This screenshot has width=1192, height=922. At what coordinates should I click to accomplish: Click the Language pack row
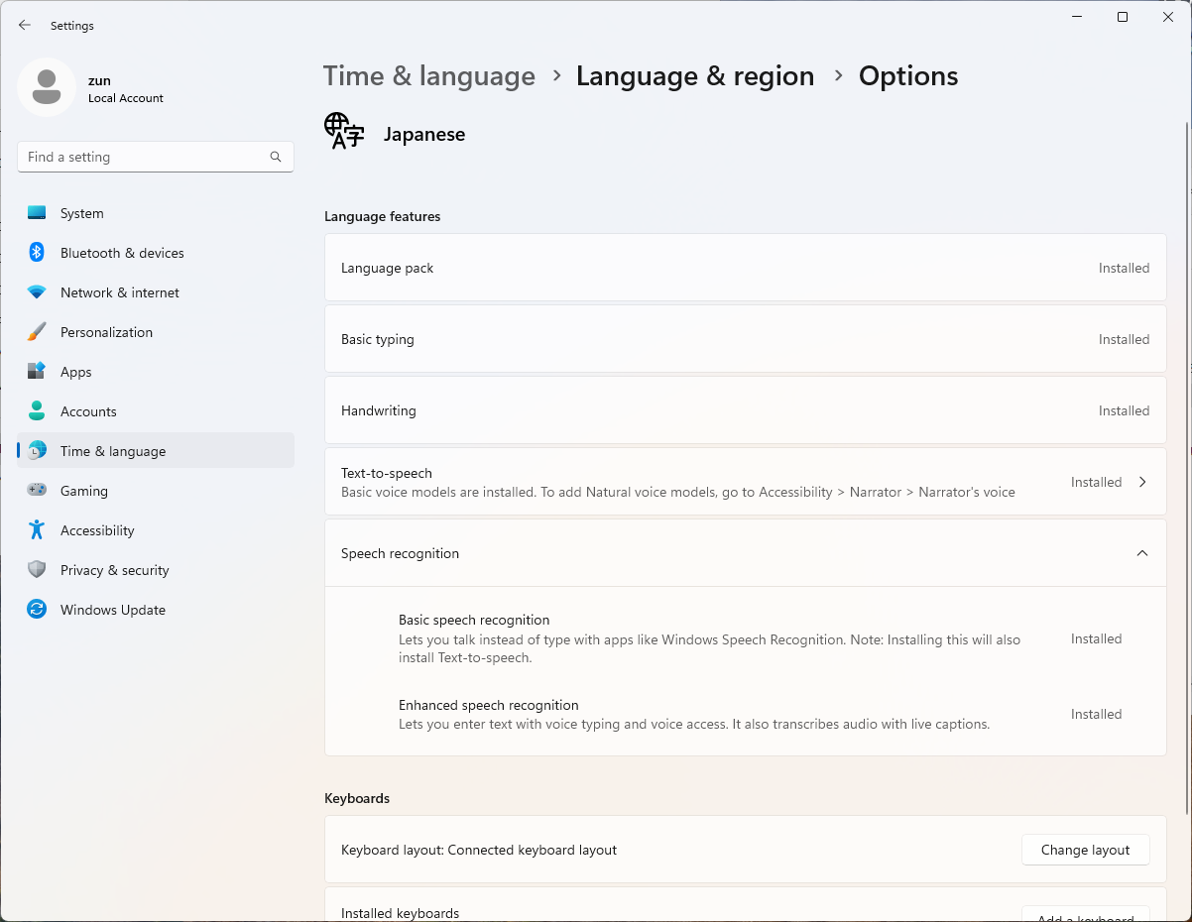click(x=745, y=268)
